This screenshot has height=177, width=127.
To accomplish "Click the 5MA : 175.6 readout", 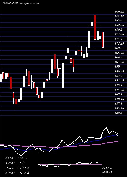I will point(16,158).
